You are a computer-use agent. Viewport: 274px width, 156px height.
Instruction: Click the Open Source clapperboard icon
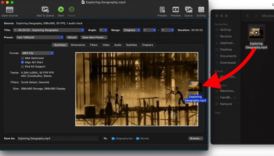coord(10,10)
